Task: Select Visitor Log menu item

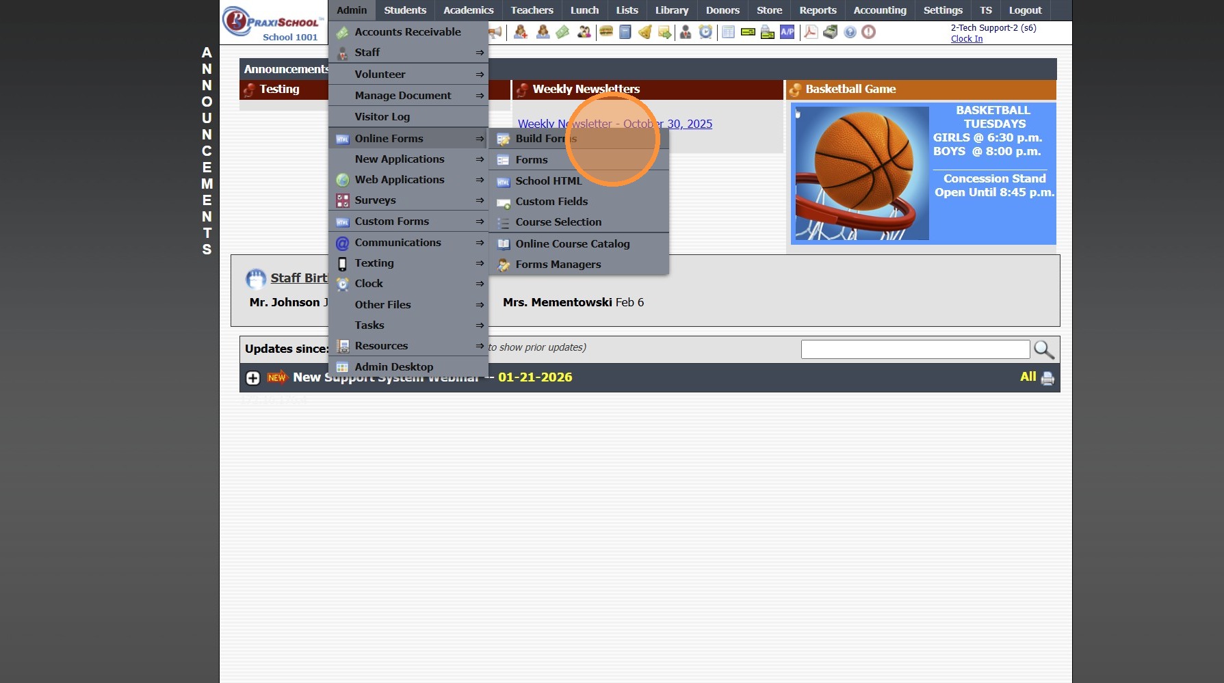Action: 408,117
